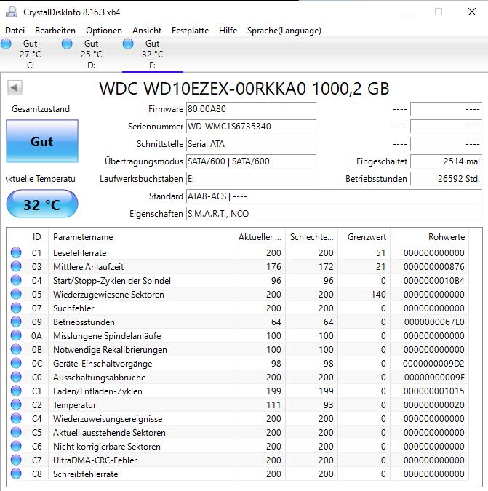Click status orb of Lesefehlerrate row
Viewport: 488px width, 491px height.
pyautogui.click(x=16, y=252)
